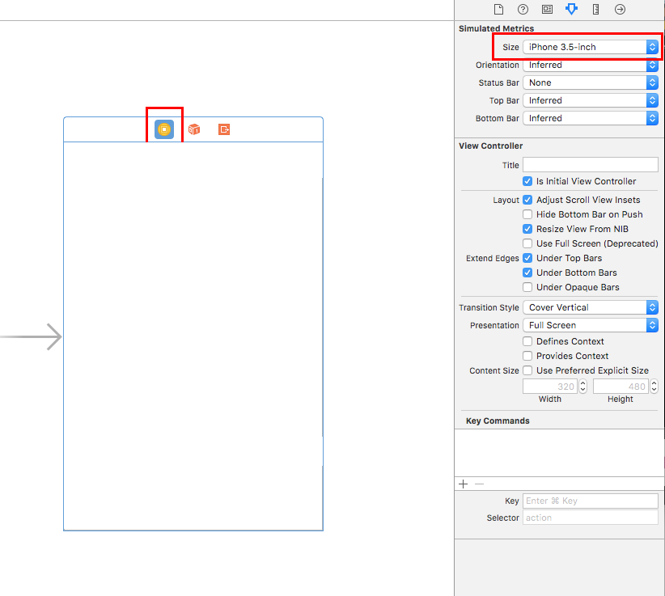Open the Top Bar dropdown
Viewport: 665px width, 596px height.
pos(591,100)
